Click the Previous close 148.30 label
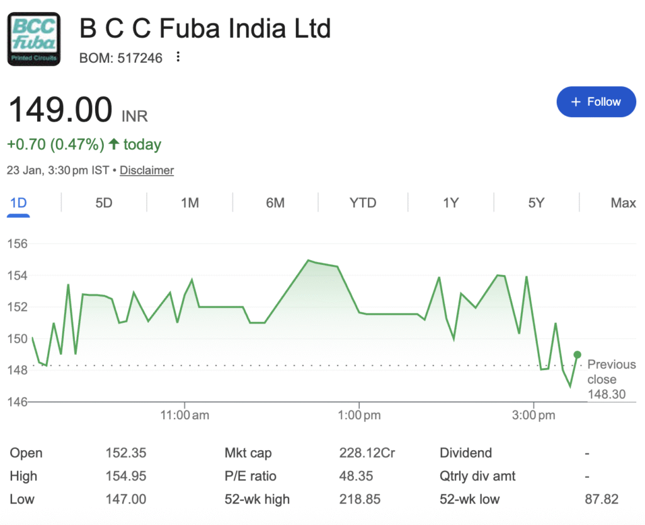 [x=611, y=380]
